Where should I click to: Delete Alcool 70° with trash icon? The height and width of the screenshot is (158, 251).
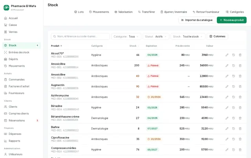240,55
